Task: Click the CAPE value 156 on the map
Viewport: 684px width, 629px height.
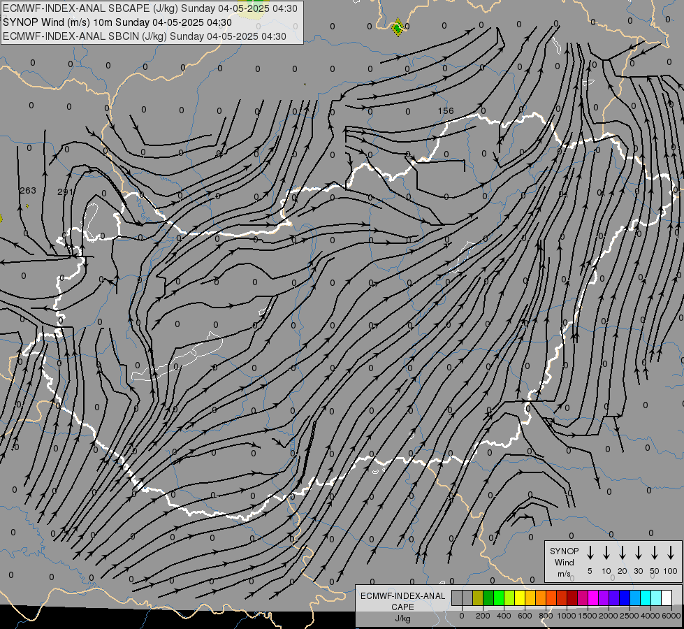Action: click(x=446, y=111)
